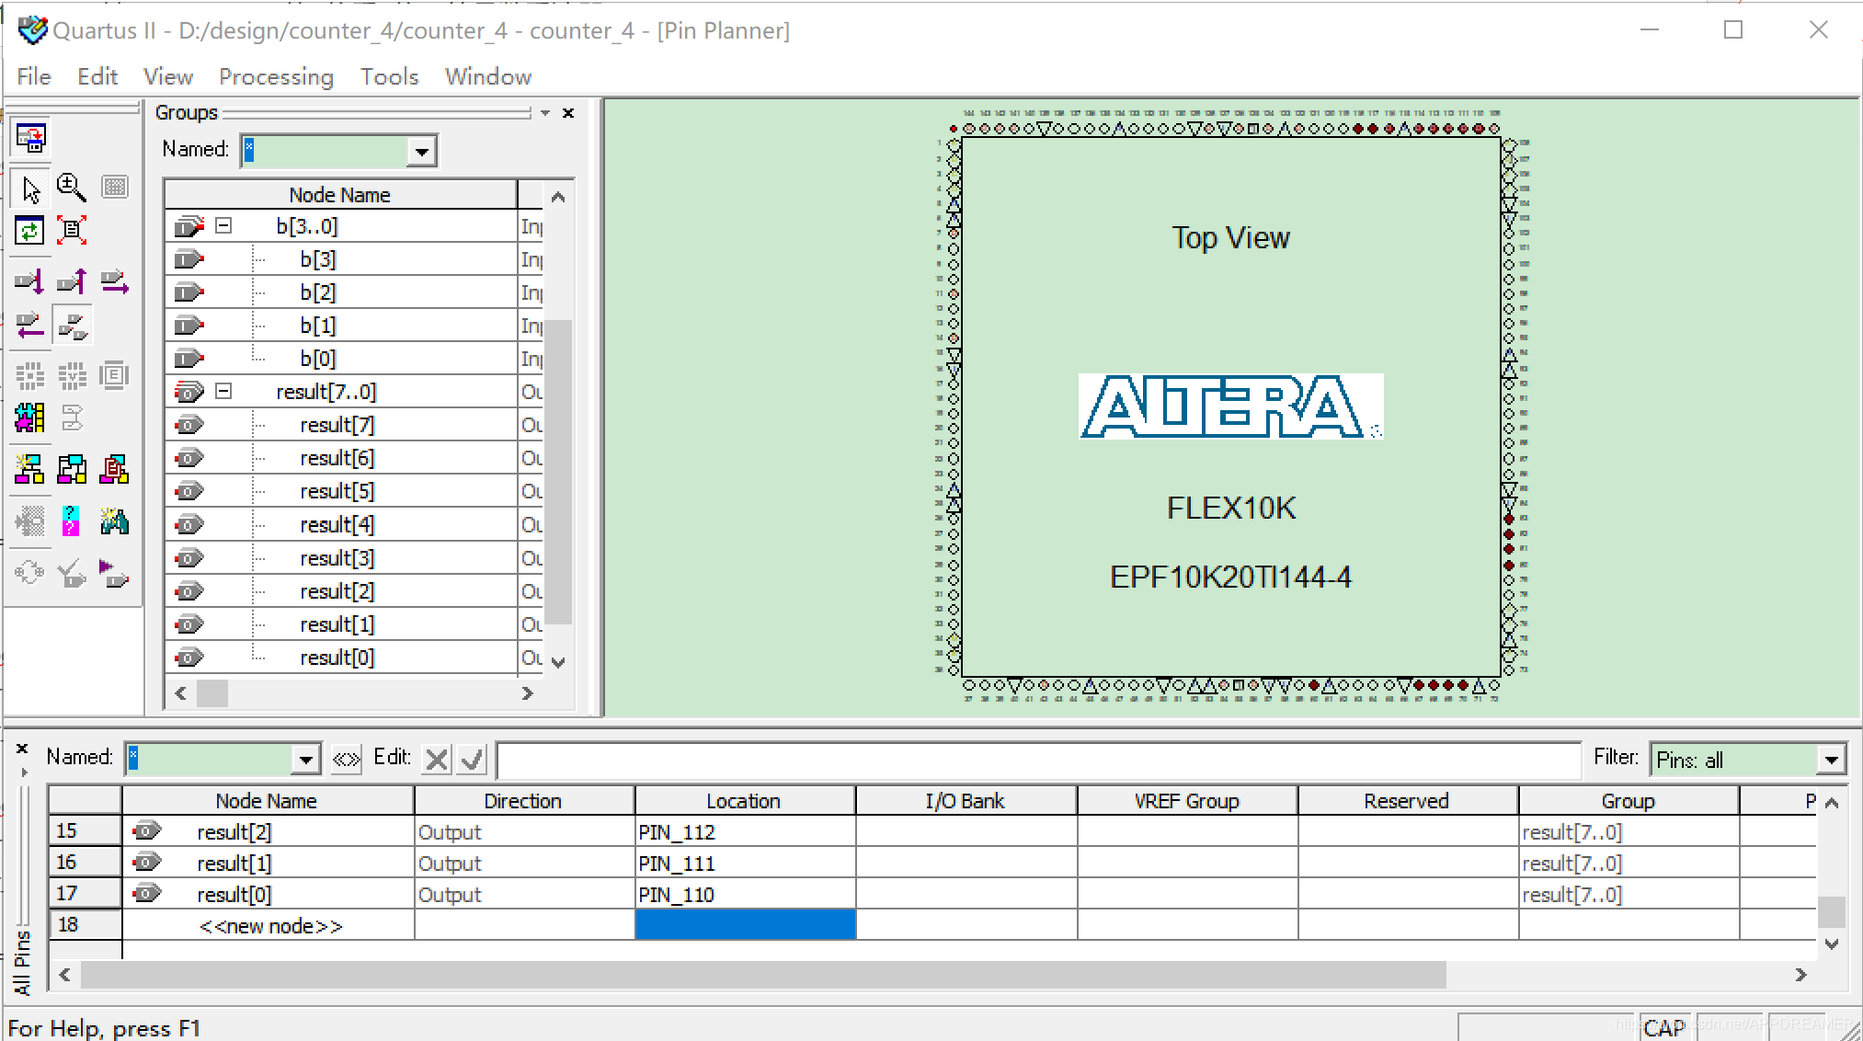
Task: Open the Tools menu
Action: [389, 76]
